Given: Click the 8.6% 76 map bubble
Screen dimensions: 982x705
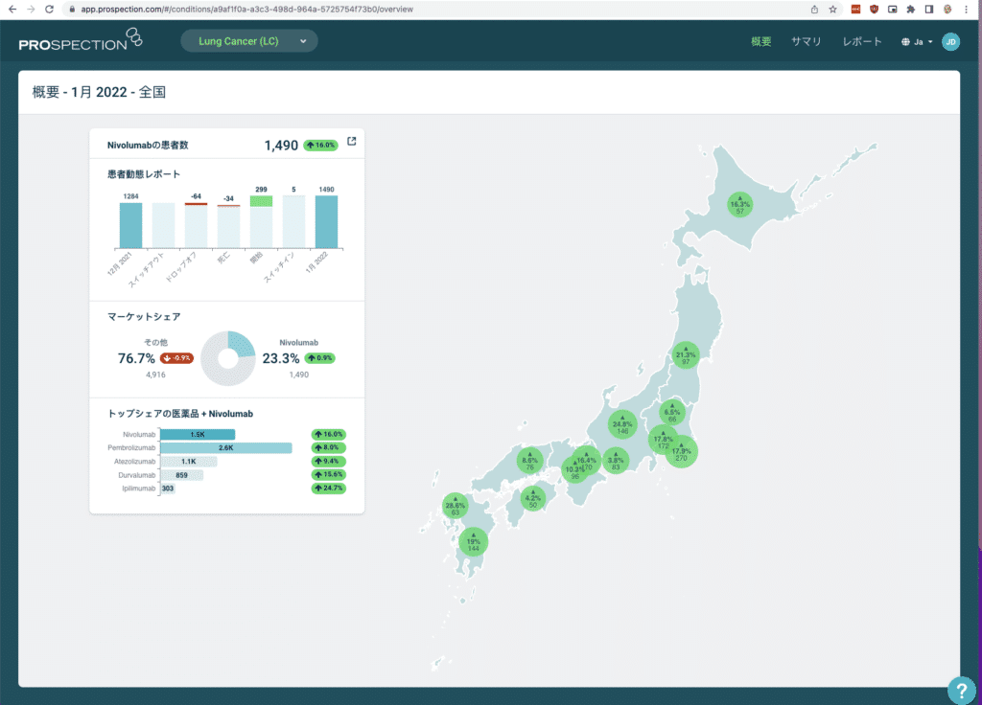Looking at the screenshot, I should pos(529,461).
